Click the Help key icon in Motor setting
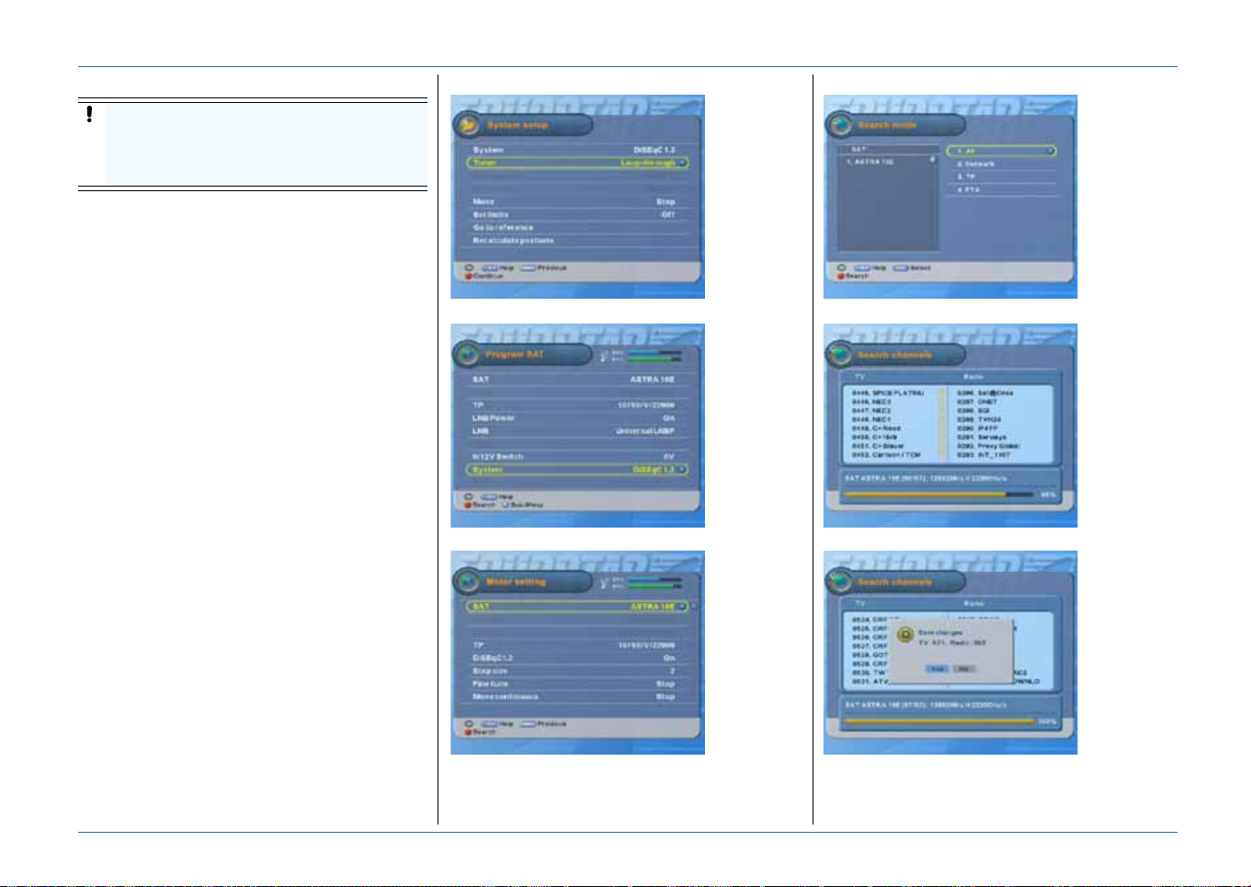1251x887 pixels. pos(490,723)
